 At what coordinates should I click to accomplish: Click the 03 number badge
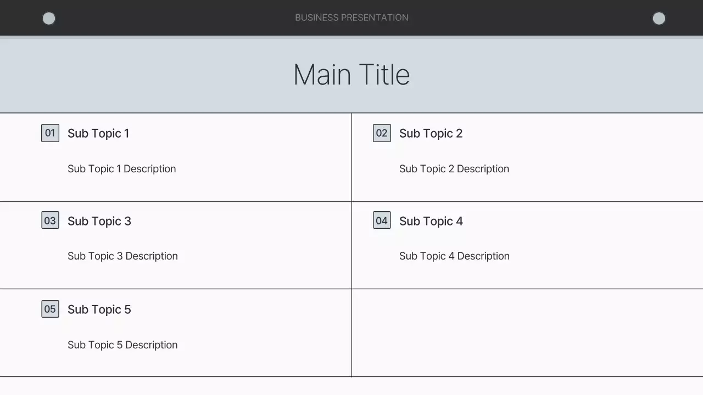pos(50,221)
